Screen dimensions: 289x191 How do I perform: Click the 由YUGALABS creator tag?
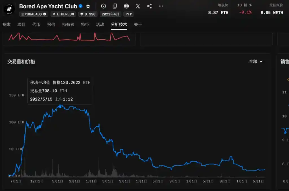coord(34,14)
